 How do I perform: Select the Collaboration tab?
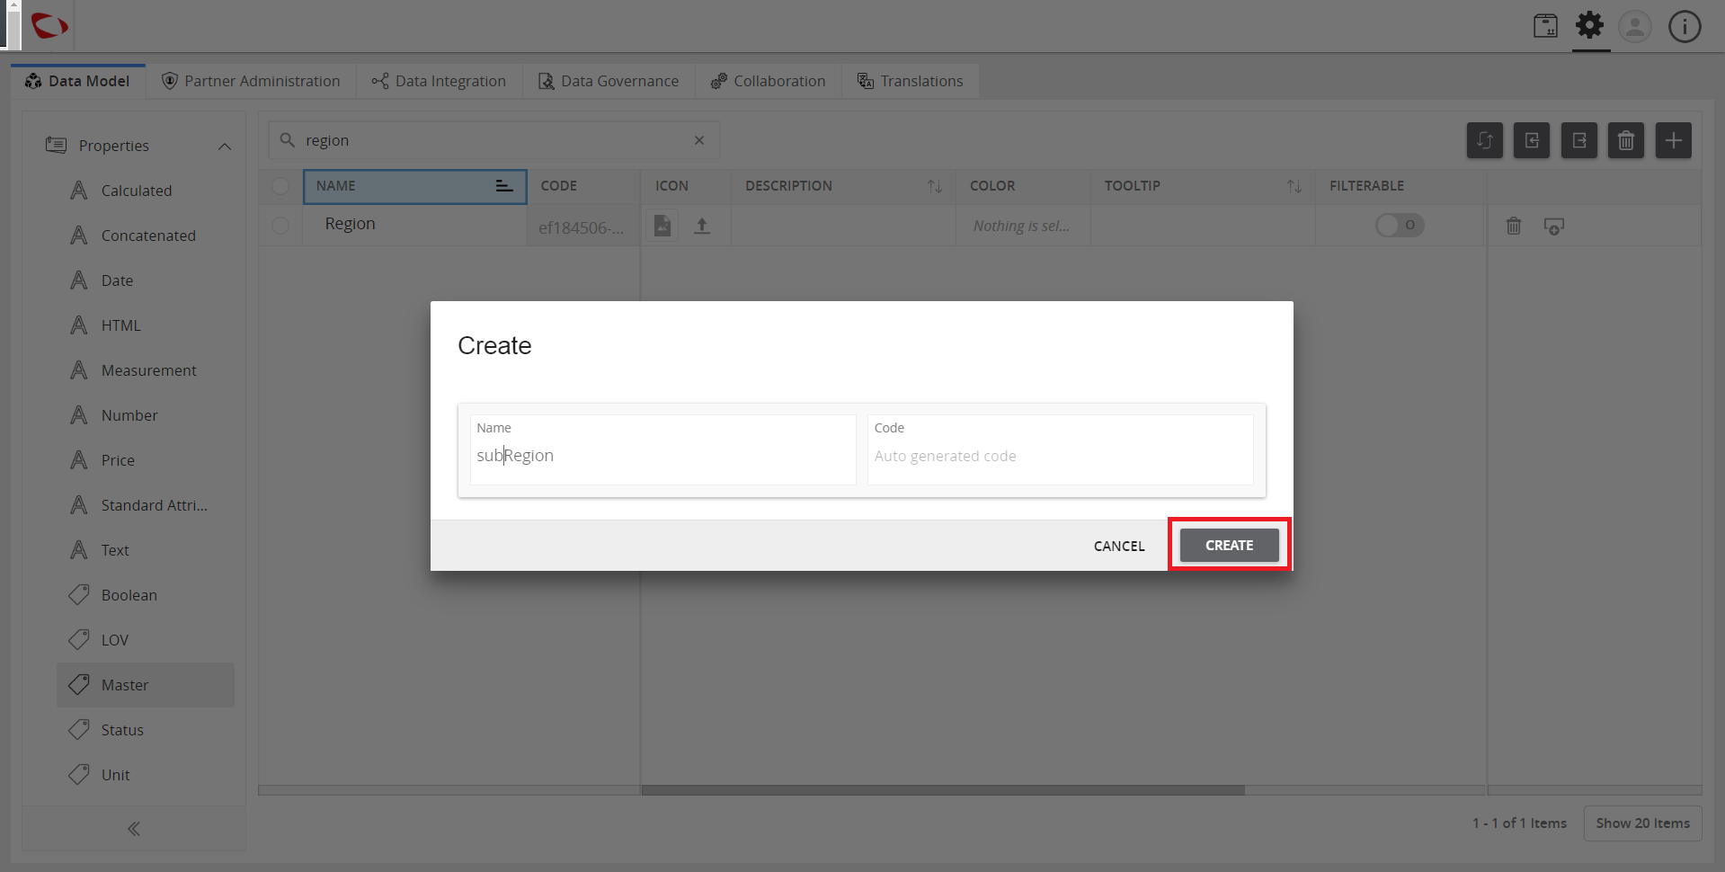tap(768, 81)
